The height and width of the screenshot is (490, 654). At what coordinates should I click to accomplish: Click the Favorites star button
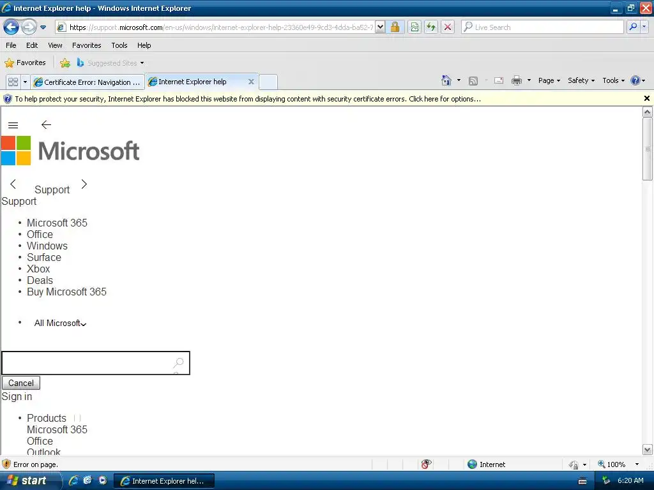[x=25, y=63]
